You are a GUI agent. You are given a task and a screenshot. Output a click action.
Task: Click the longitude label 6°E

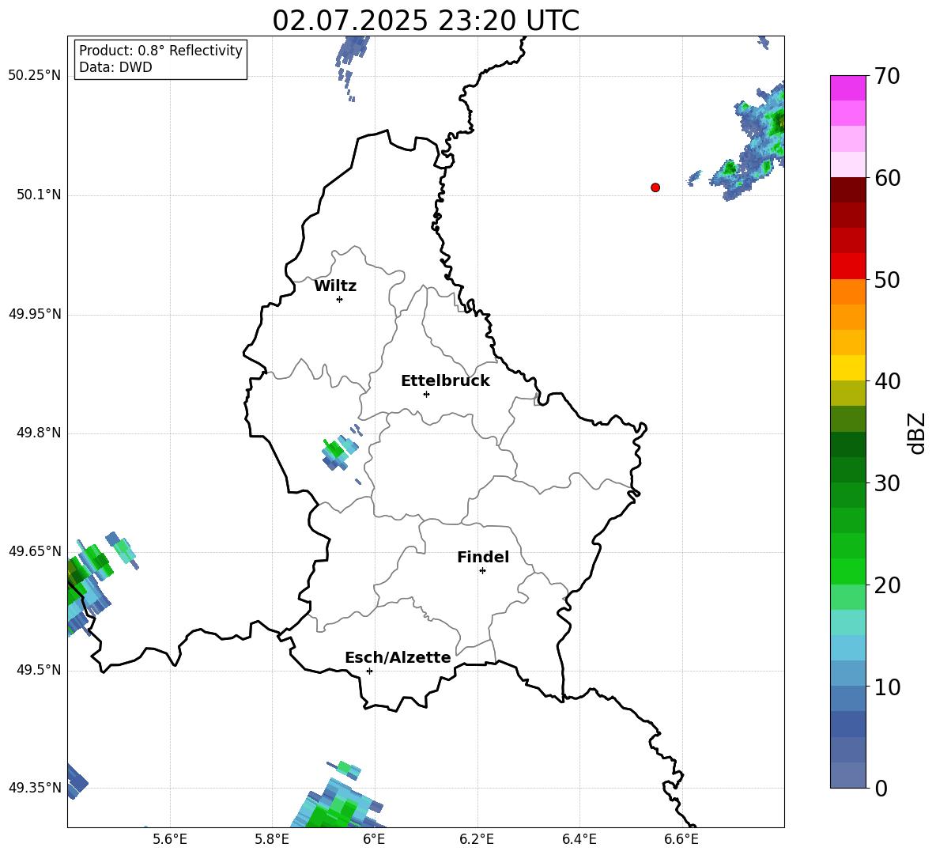coord(374,839)
